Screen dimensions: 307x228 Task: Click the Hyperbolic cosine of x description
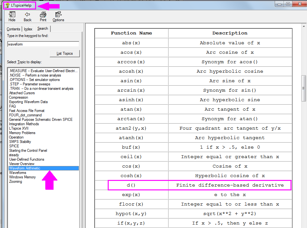230,176
